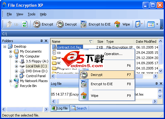Switch to the Log file tab

pyautogui.click(x=60, y=108)
